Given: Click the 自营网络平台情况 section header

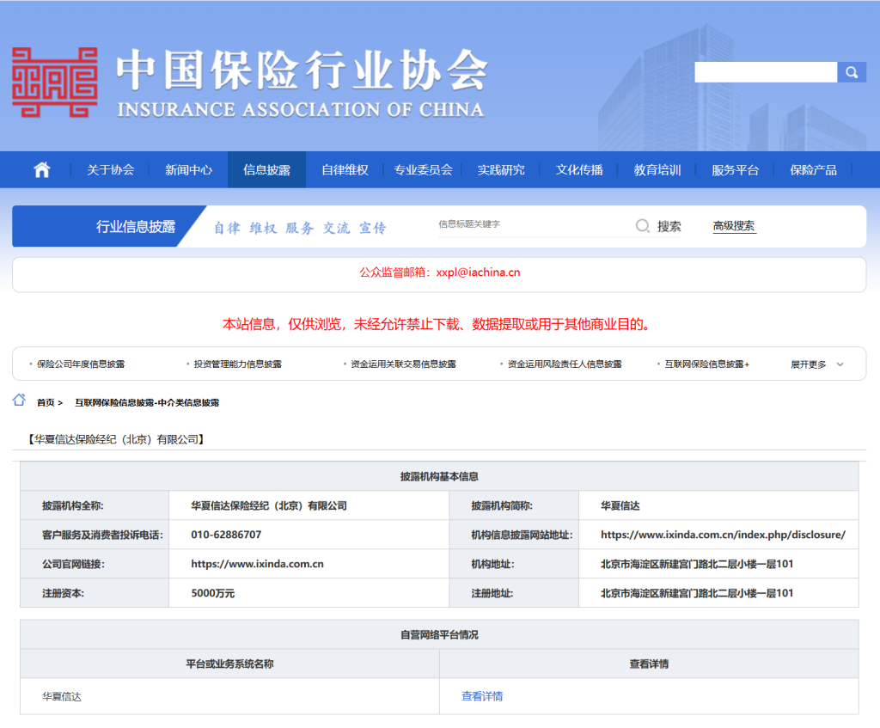Looking at the screenshot, I should (439, 634).
